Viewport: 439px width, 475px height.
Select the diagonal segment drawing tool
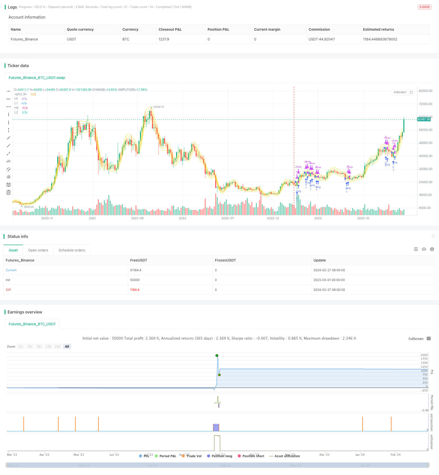click(9, 153)
